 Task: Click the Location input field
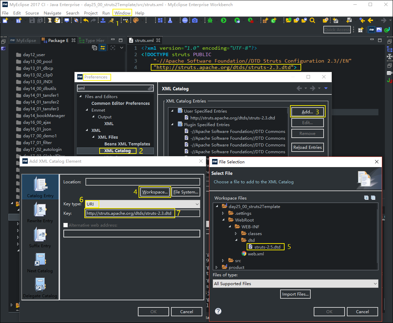click(x=143, y=182)
